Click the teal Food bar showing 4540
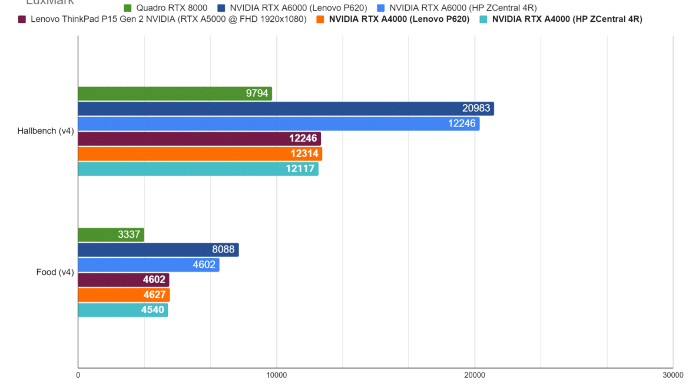689x390 pixels. (123, 310)
